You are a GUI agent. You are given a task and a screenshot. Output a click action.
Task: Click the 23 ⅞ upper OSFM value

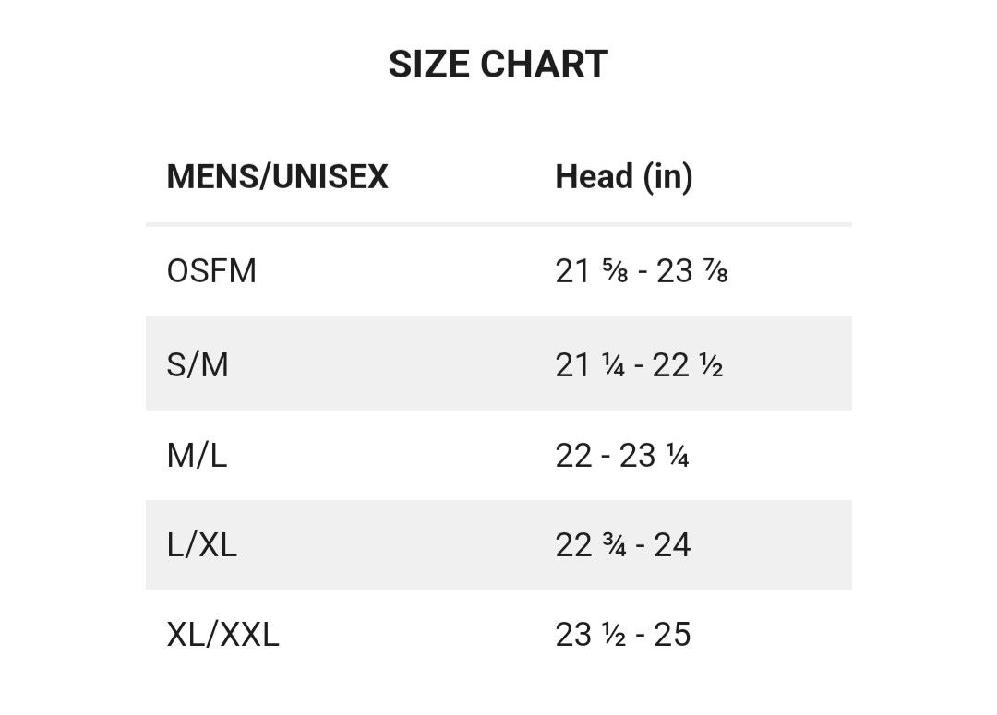pyautogui.click(x=691, y=271)
